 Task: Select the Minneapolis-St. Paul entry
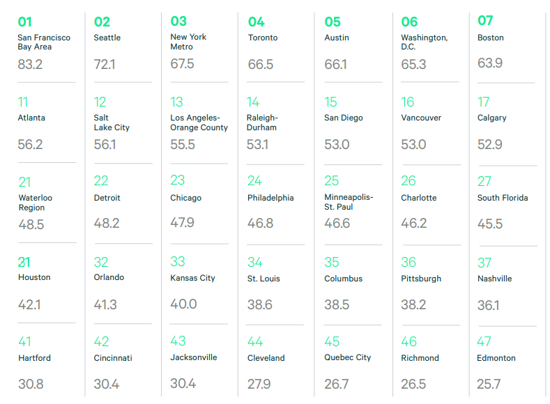pyautogui.click(x=349, y=202)
